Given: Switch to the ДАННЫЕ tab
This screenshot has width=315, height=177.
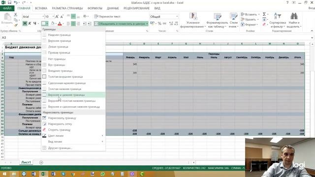Looking at the screenshot, I should 113,8.
